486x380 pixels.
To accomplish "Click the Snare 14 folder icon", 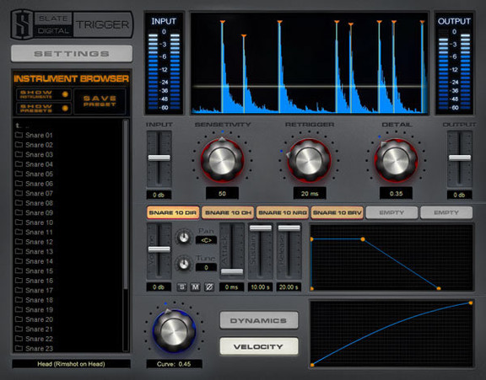I will click(19, 261).
